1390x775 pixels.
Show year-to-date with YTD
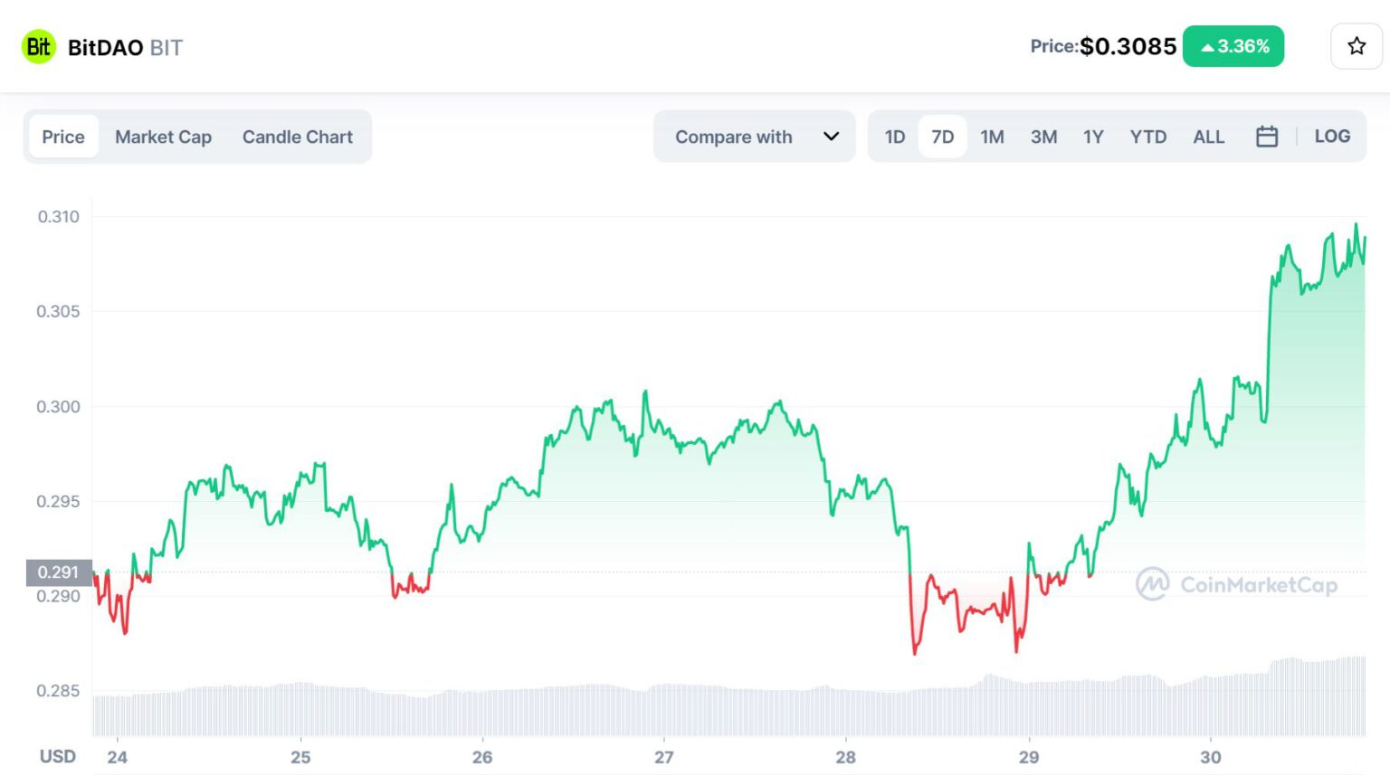[1147, 137]
